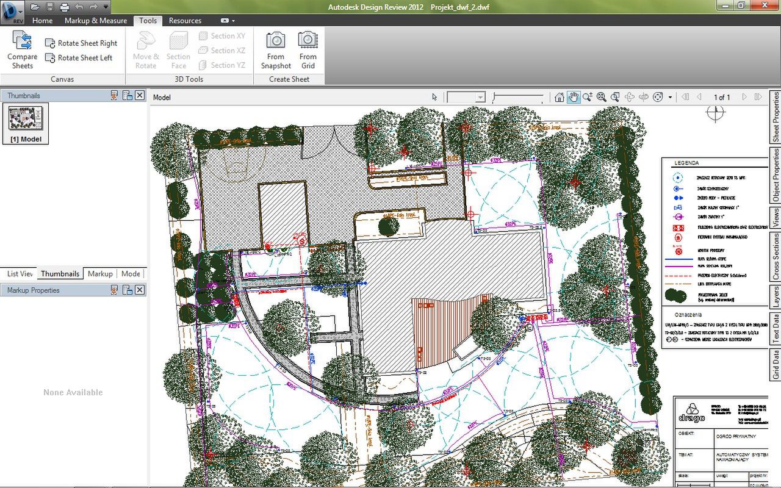Click the Turntable tool icon

pos(643,97)
